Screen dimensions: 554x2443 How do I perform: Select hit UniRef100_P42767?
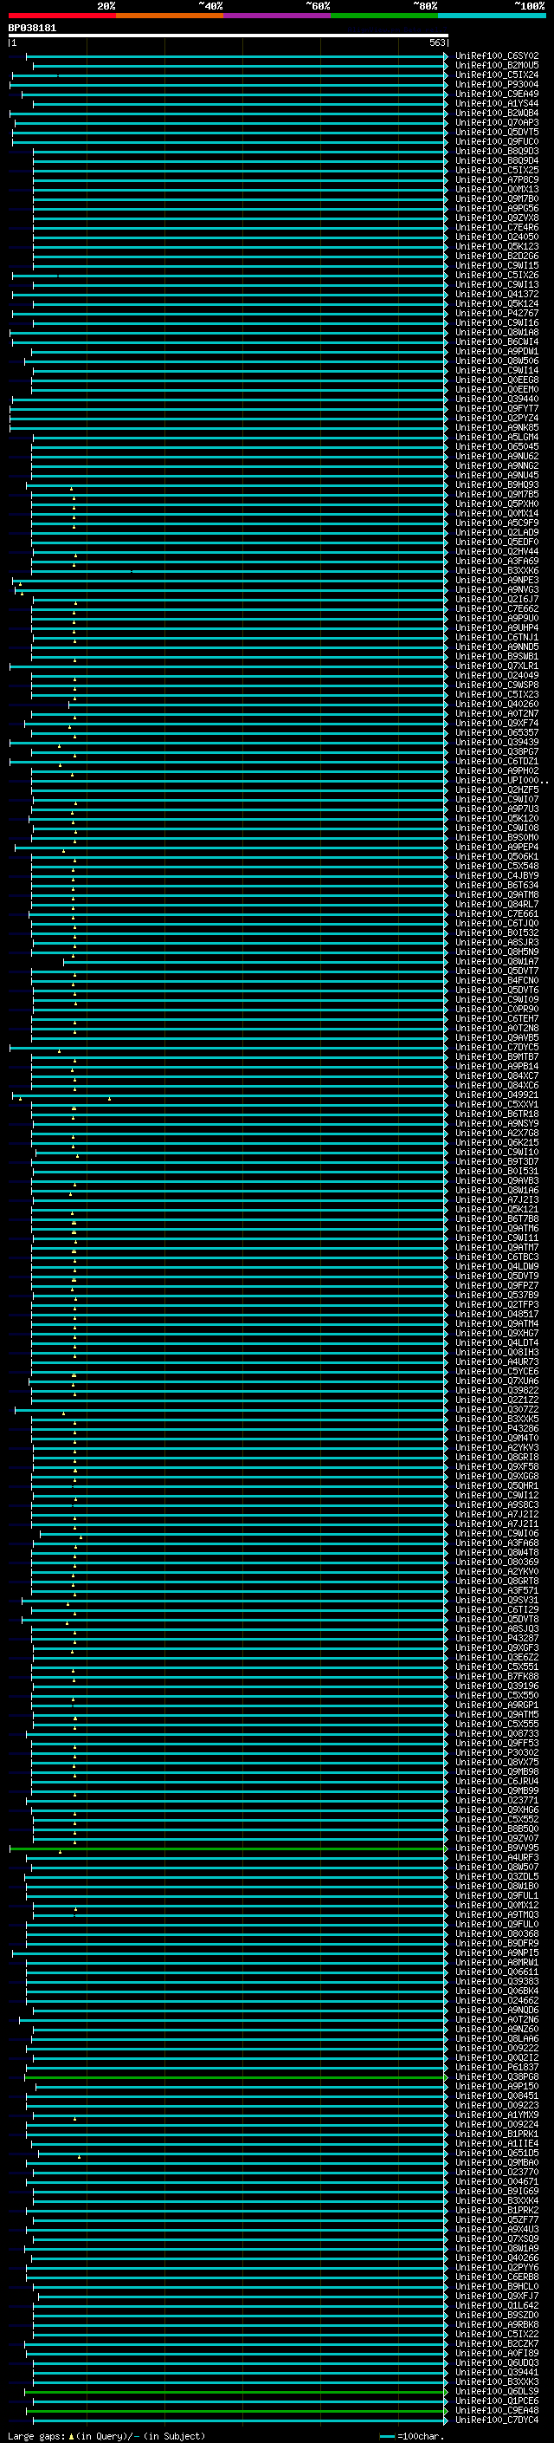pos(497,313)
